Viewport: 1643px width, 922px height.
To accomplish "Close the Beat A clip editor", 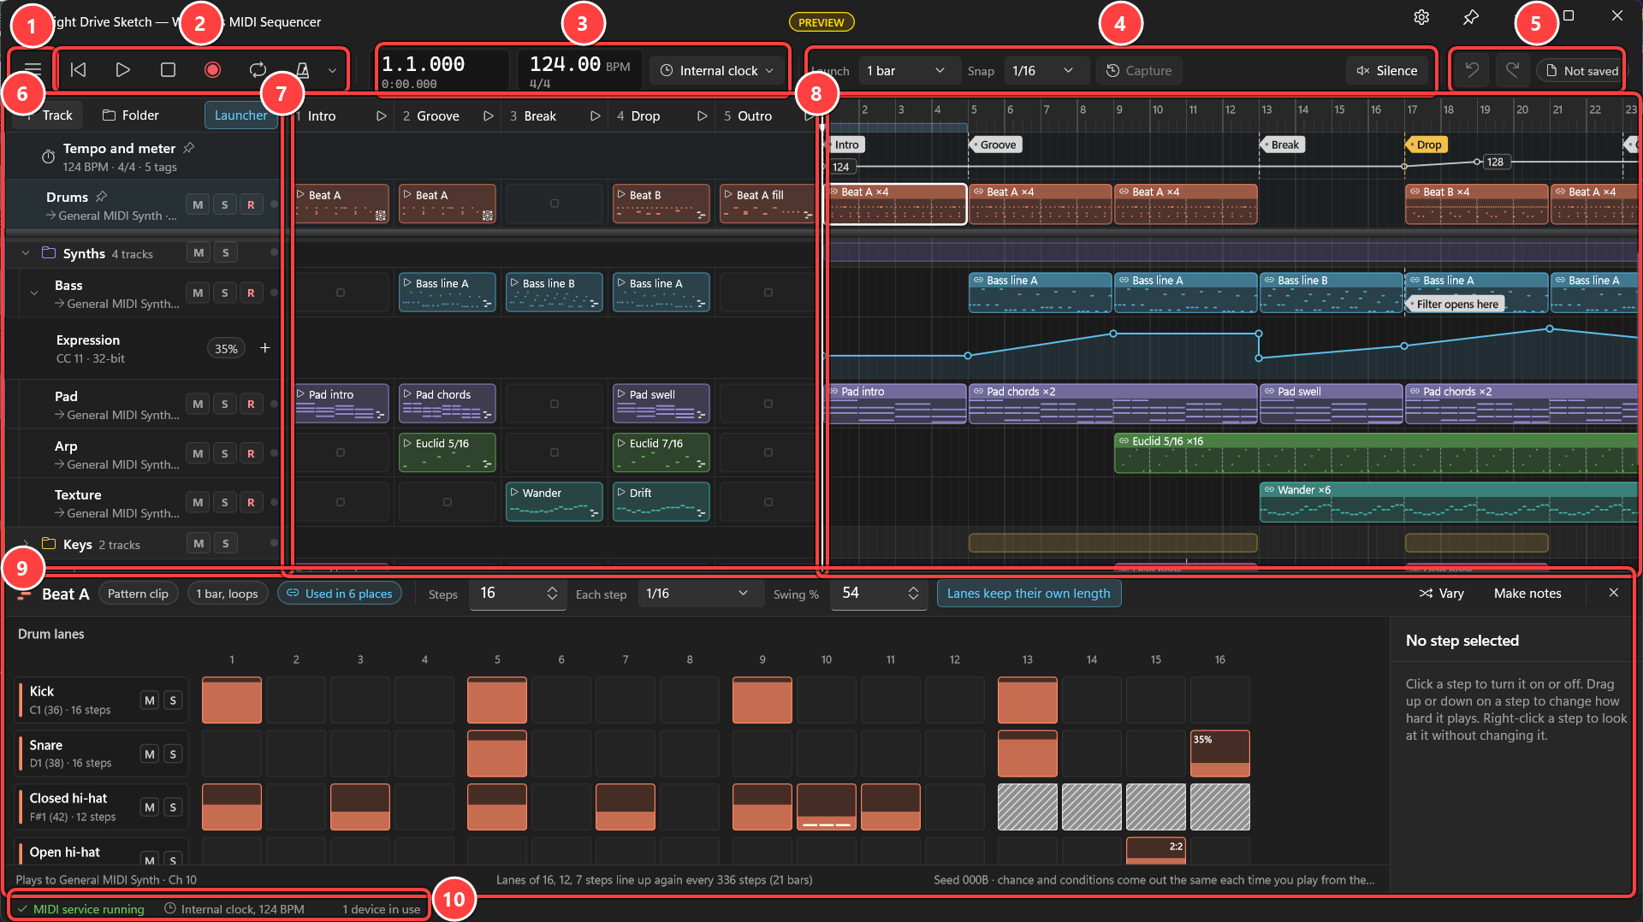I will click(x=1613, y=593).
